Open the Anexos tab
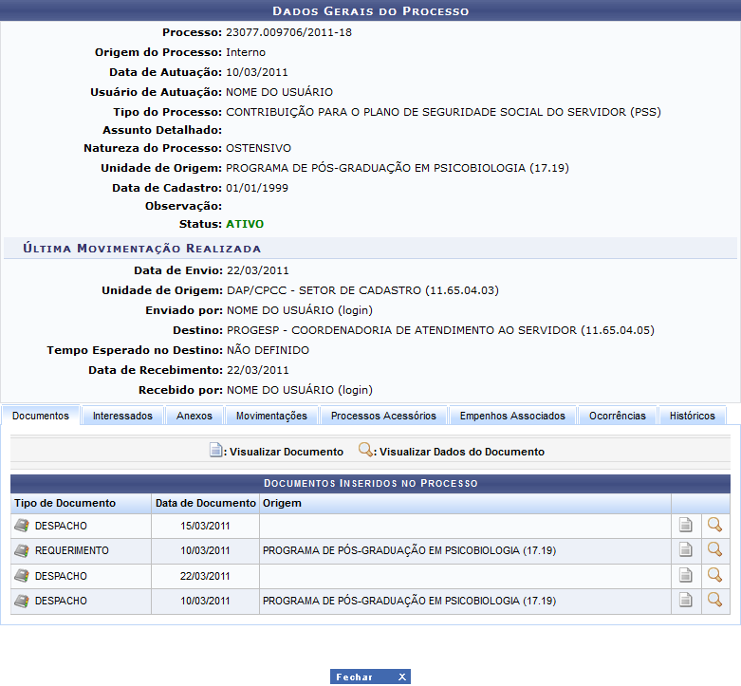Screen dimensions: 741x686 pos(195,416)
